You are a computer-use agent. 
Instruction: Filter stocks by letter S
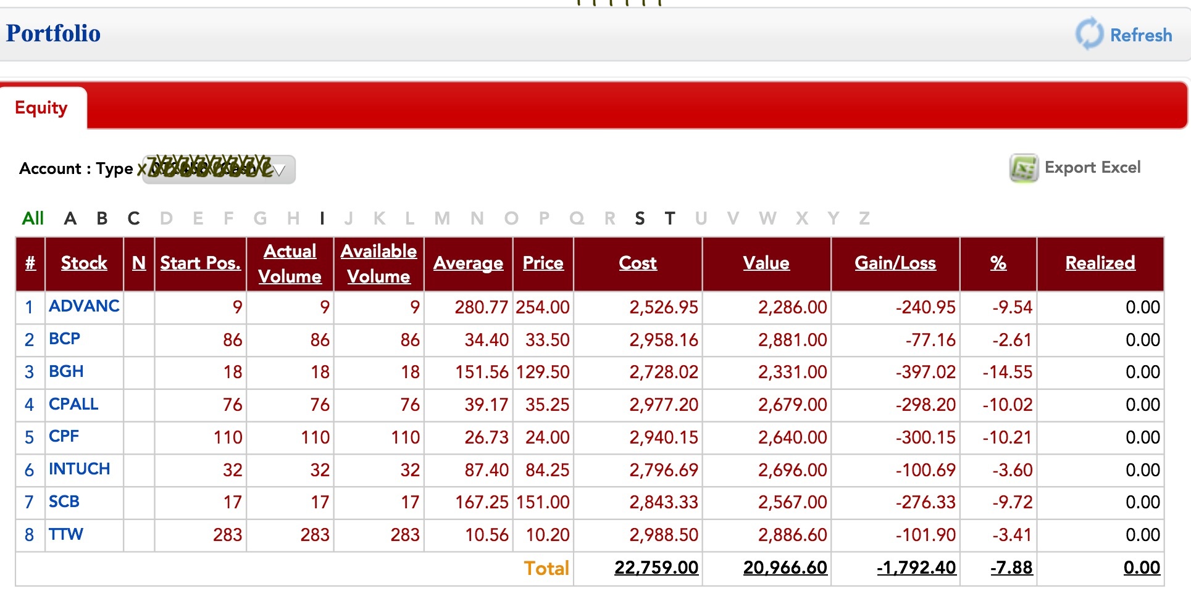point(640,218)
